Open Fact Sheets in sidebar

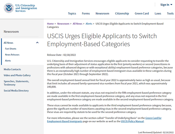[10, 49]
